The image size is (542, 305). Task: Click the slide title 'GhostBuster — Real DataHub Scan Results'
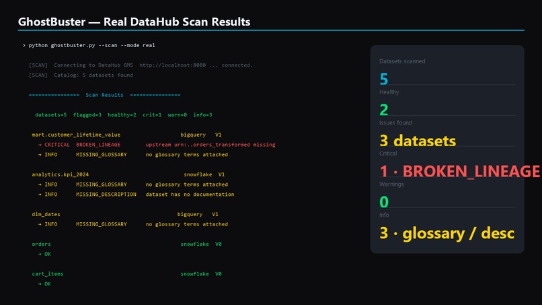click(x=134, y=22)
